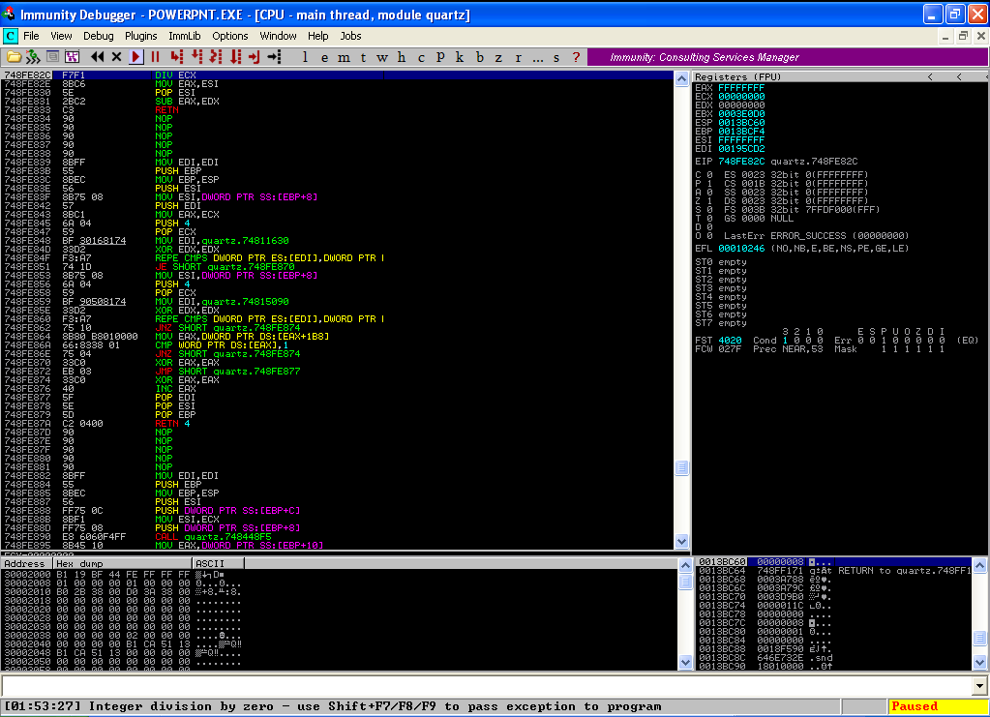Image resolution: width=990 pixels, height=717 pixels.
Task: Open the Jobs menu
Action: click(x=350, y=36)
